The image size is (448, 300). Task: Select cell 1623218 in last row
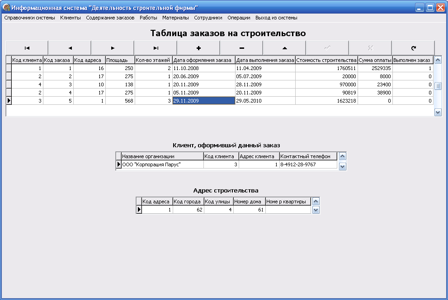click(326, 101)
